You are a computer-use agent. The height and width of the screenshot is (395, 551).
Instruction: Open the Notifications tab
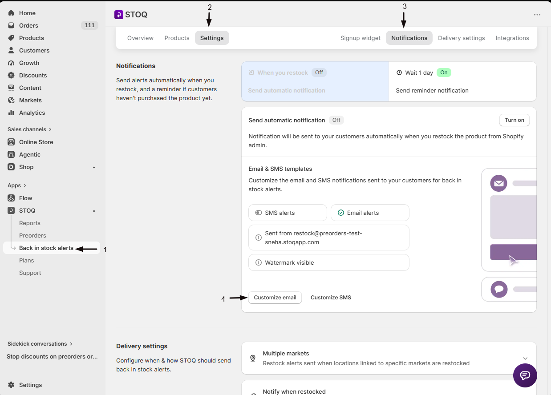pos(409,38)
